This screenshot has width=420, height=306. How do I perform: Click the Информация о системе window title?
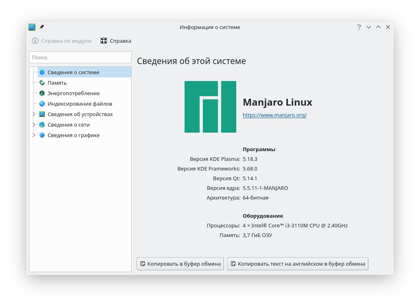(210, 27)
